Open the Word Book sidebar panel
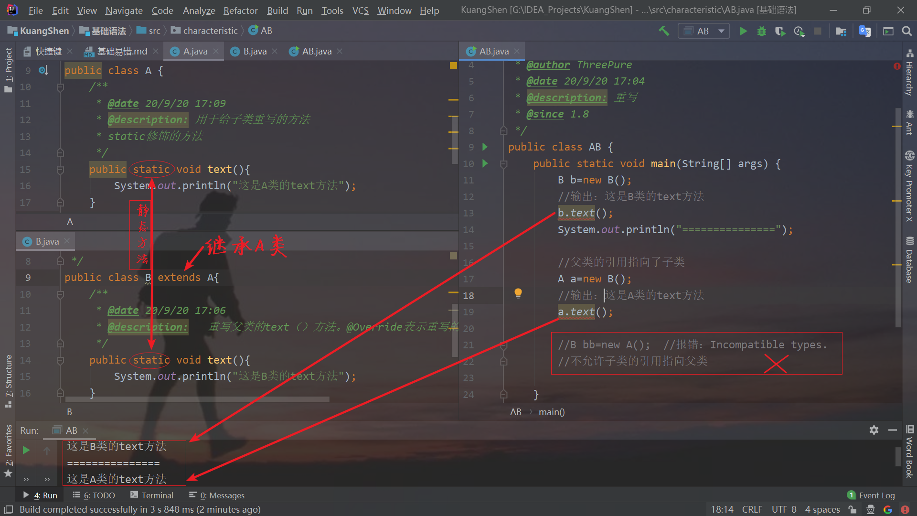The height and width of the screenshot is (516, 917). pos(909,451)
